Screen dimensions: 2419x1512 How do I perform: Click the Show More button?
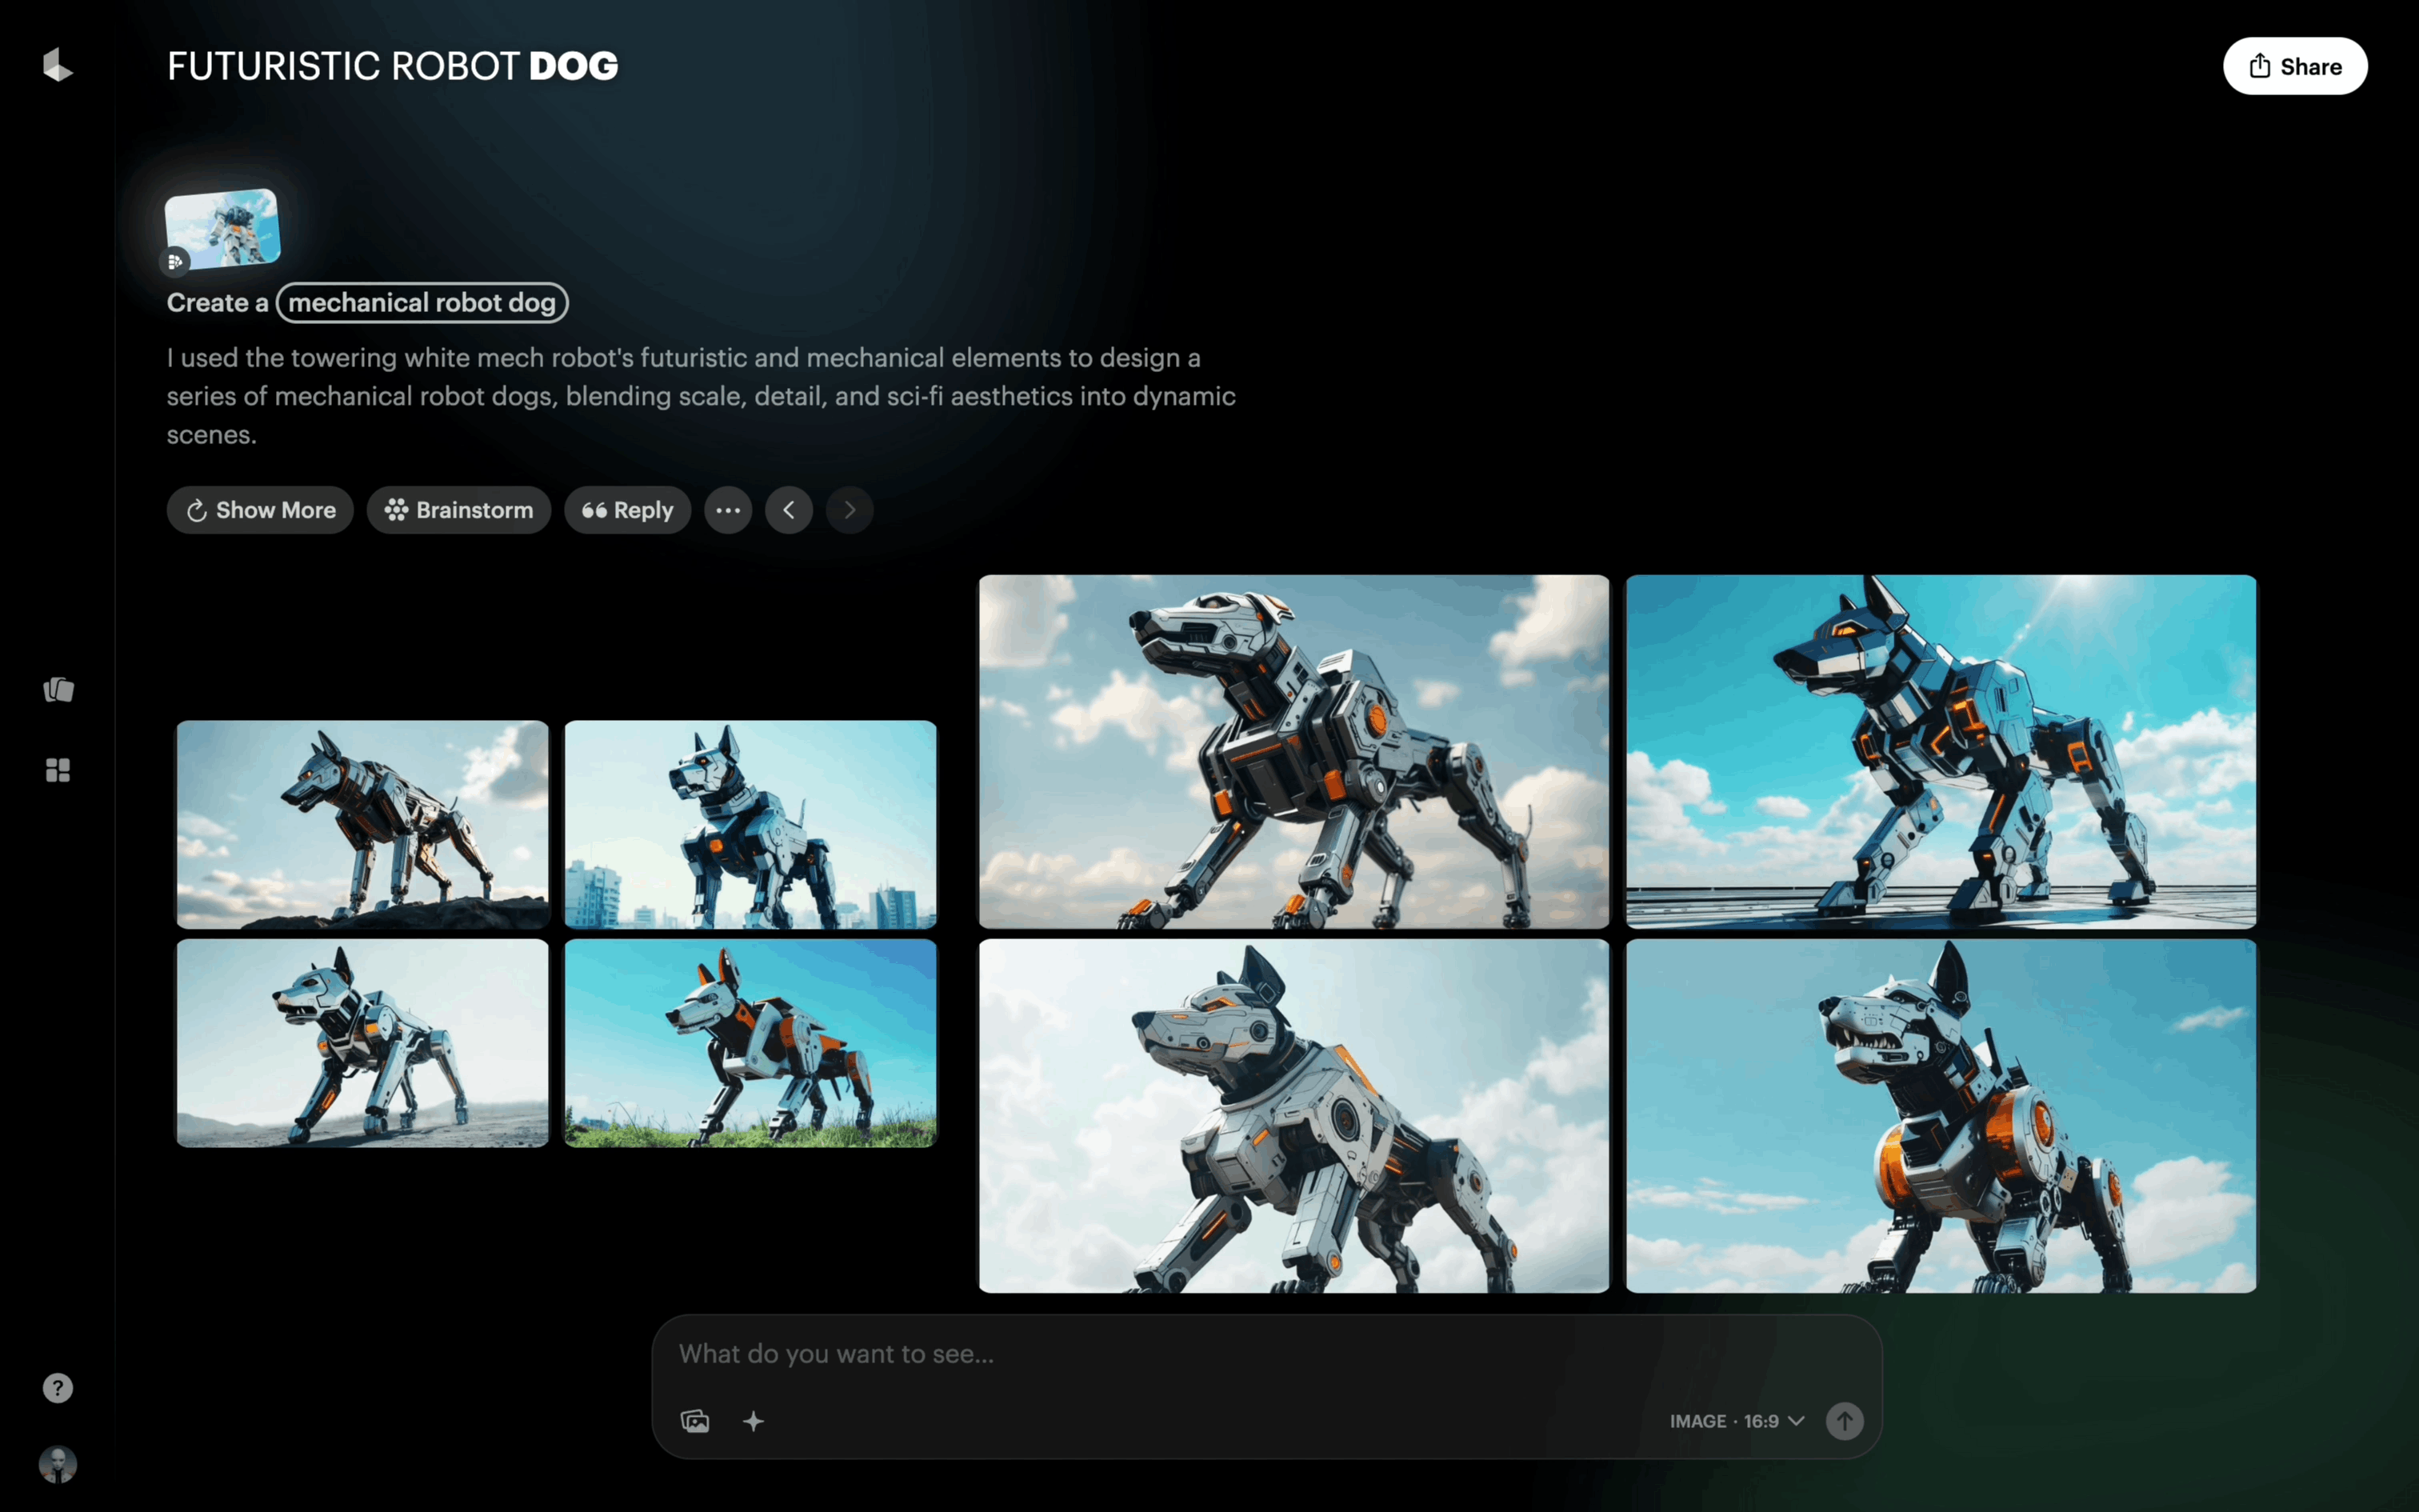260,510
